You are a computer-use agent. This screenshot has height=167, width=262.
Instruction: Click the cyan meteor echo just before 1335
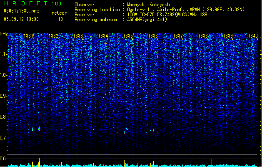127,129
